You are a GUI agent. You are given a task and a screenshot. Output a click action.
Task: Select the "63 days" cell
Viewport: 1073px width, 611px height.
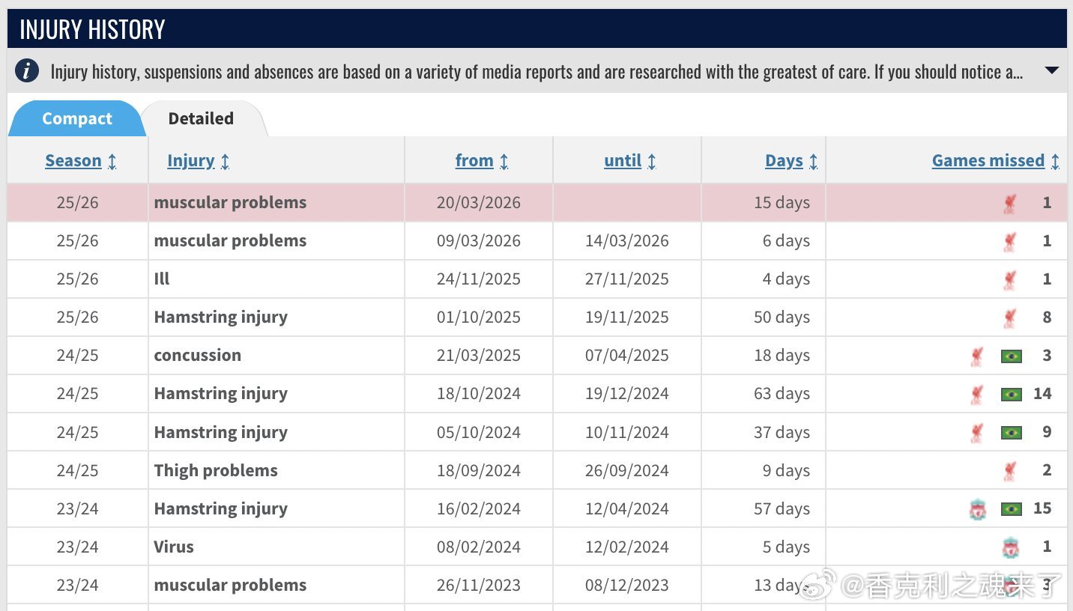[782, 394]
